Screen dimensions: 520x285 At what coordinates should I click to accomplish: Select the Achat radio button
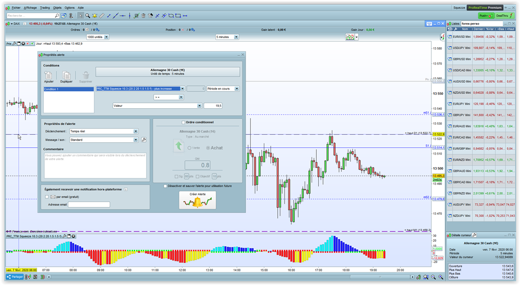208,148
